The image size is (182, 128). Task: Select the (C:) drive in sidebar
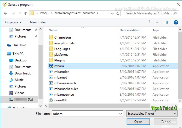pos(19,99)
